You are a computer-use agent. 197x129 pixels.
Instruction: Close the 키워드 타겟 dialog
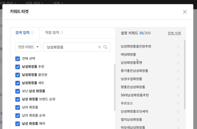tap(185, 12)
